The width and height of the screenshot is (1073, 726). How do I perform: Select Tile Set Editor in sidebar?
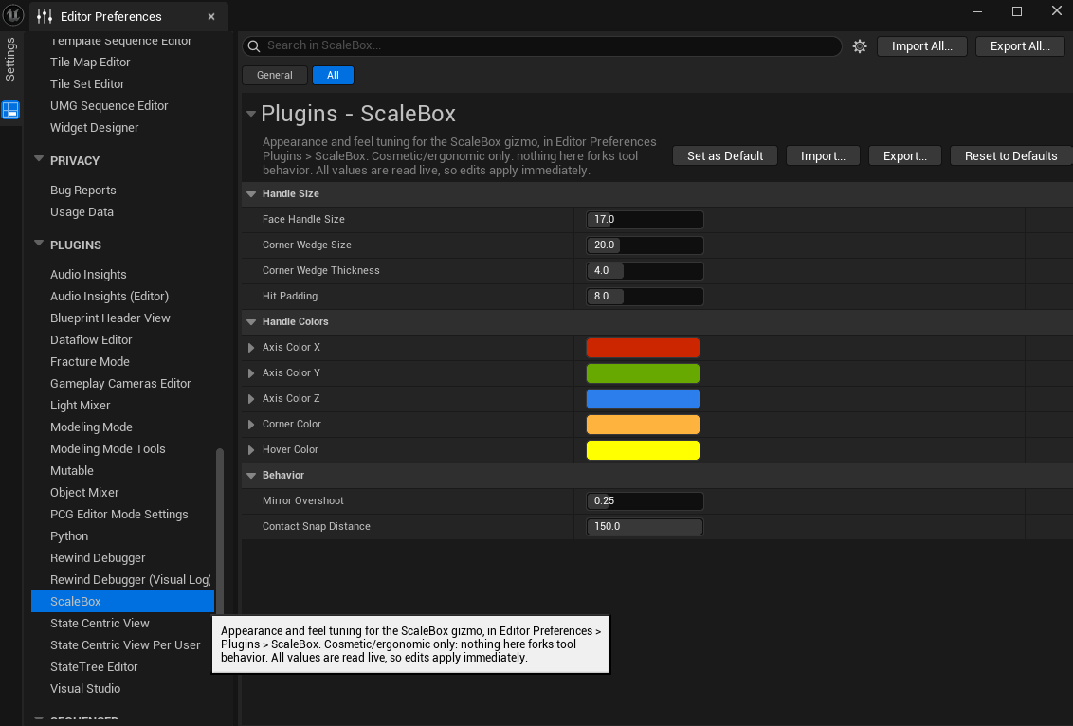(x=87, y=84)
